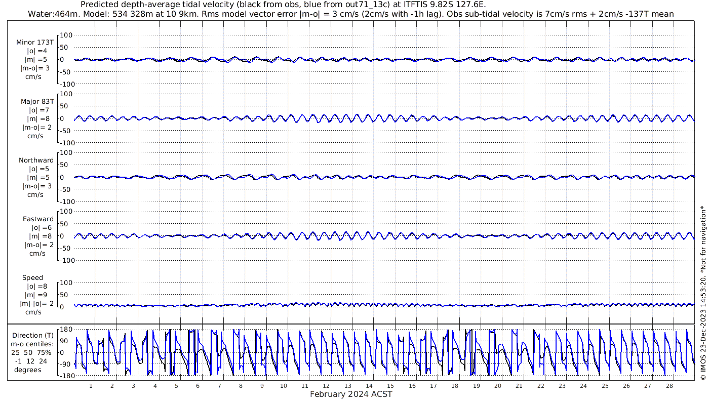Select the 'Northward' panel label
Screen dimensions: 709x405
36,160
